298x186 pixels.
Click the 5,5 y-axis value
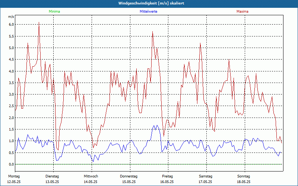coord(12,36)
